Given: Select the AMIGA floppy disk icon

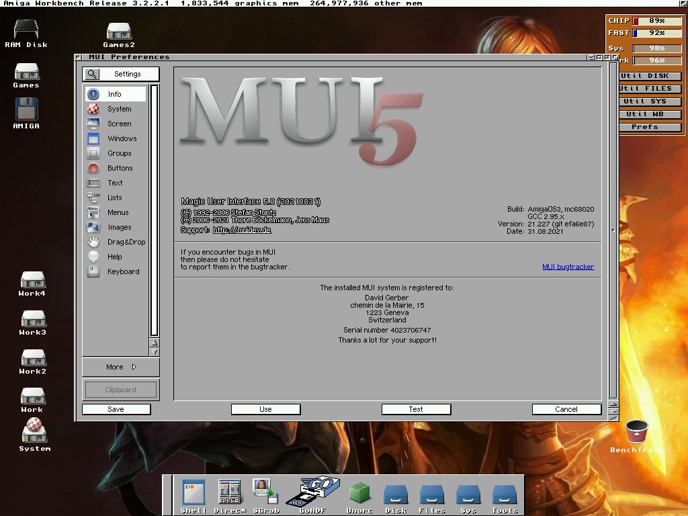Looking at the screenshot, I should [26, 113].
